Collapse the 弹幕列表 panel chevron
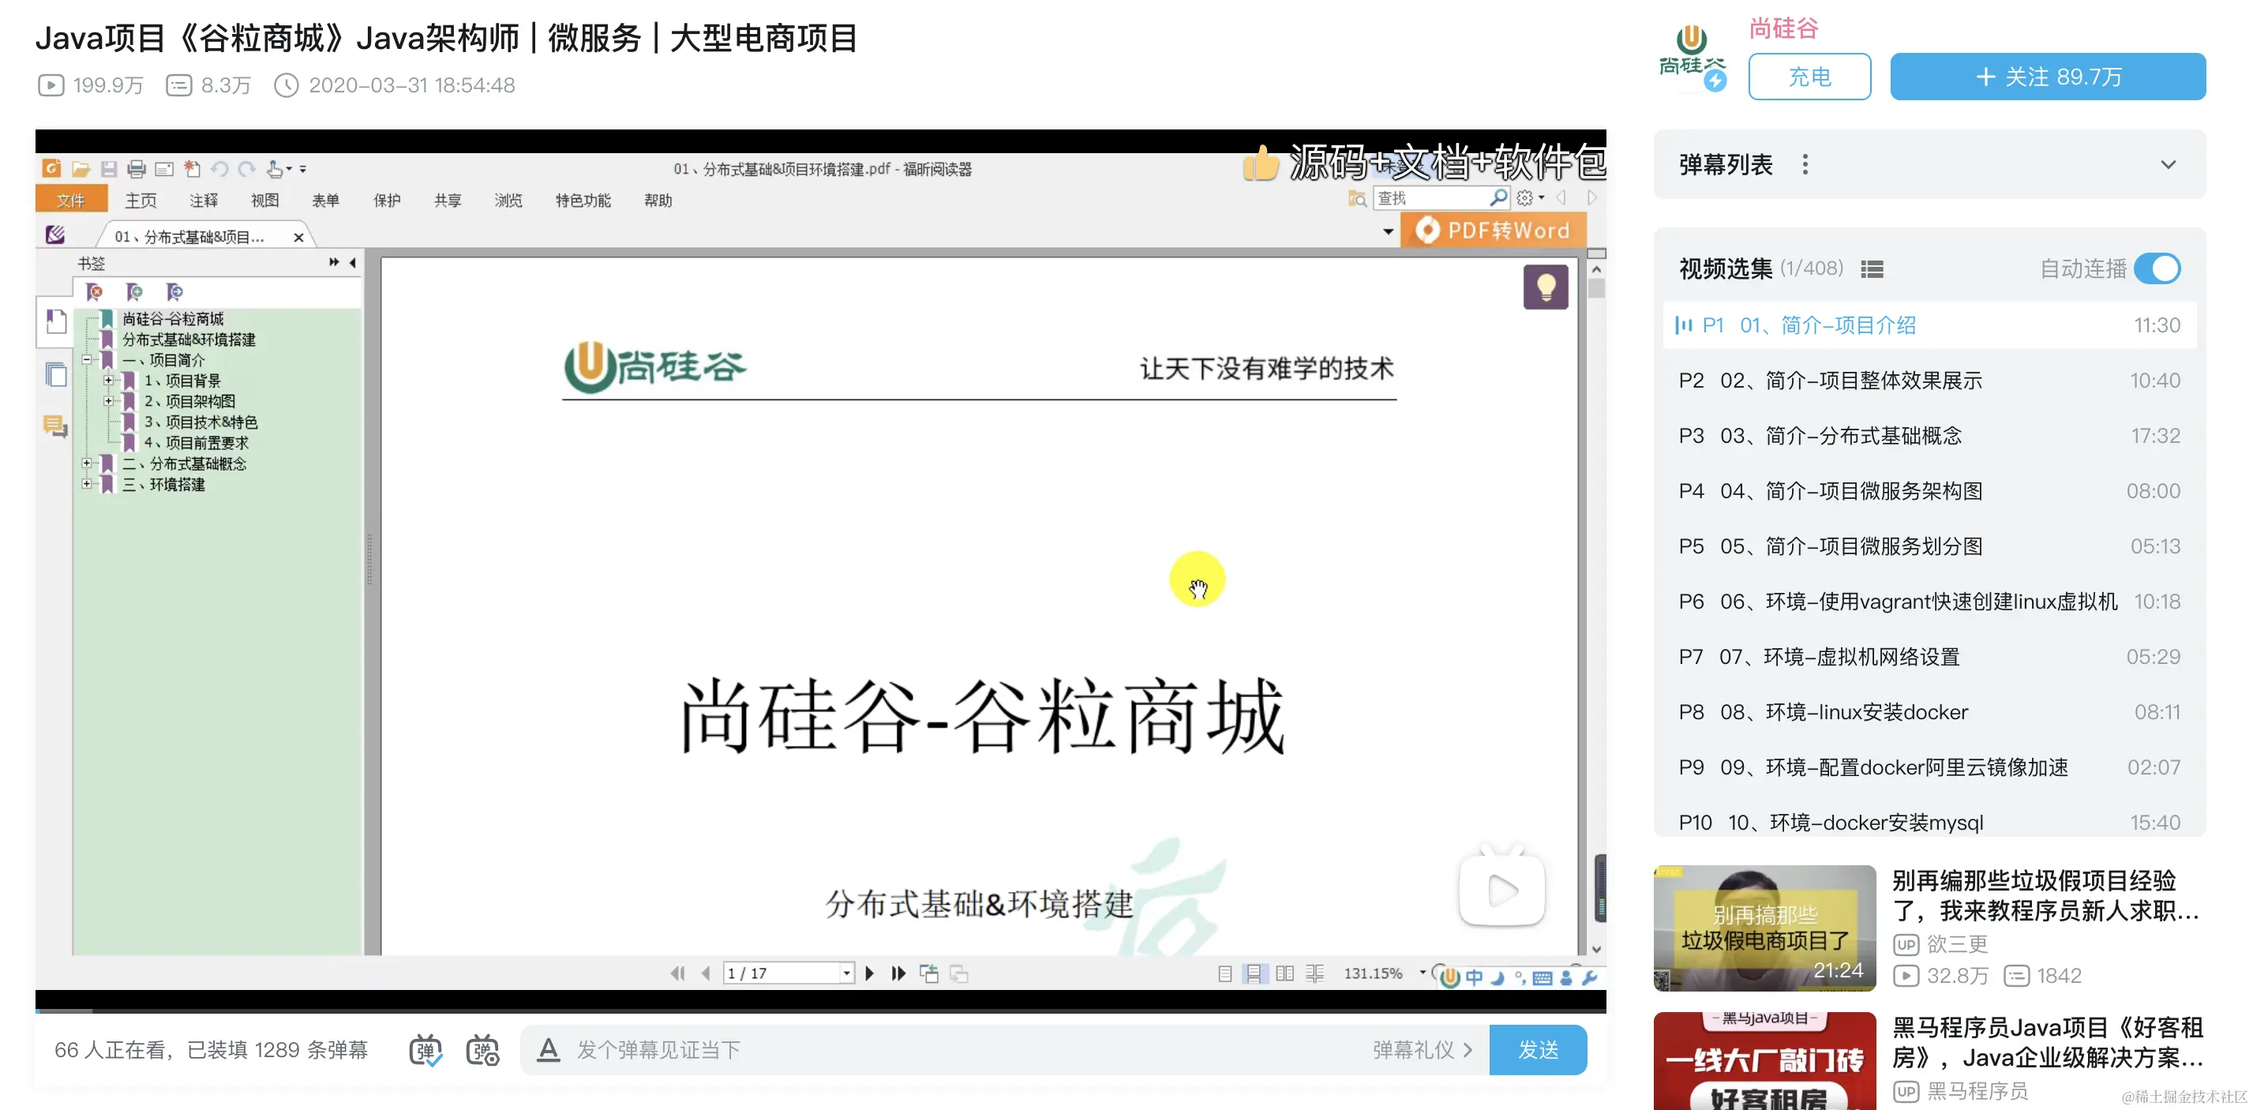The image size is (2253, 1110). pos(2167,164)
